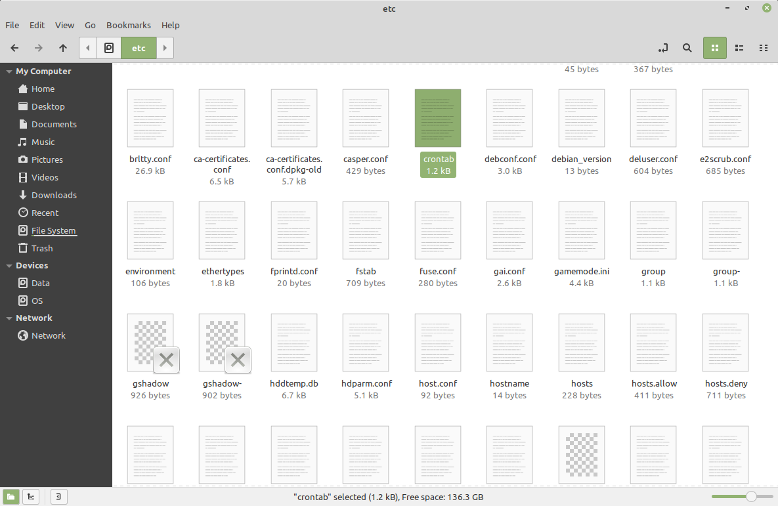
Task: Go back with the left arrow
Action: pos(14,48)
